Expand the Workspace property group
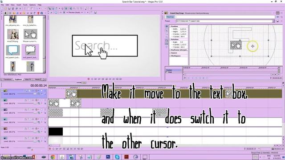This screenshot has height=160, width=285. tap(170, 56)
